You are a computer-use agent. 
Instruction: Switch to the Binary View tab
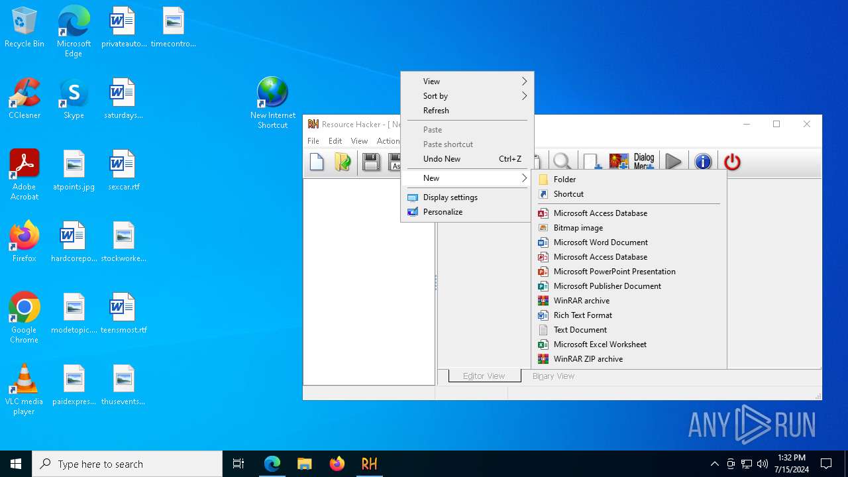click(x=553, y=376)
